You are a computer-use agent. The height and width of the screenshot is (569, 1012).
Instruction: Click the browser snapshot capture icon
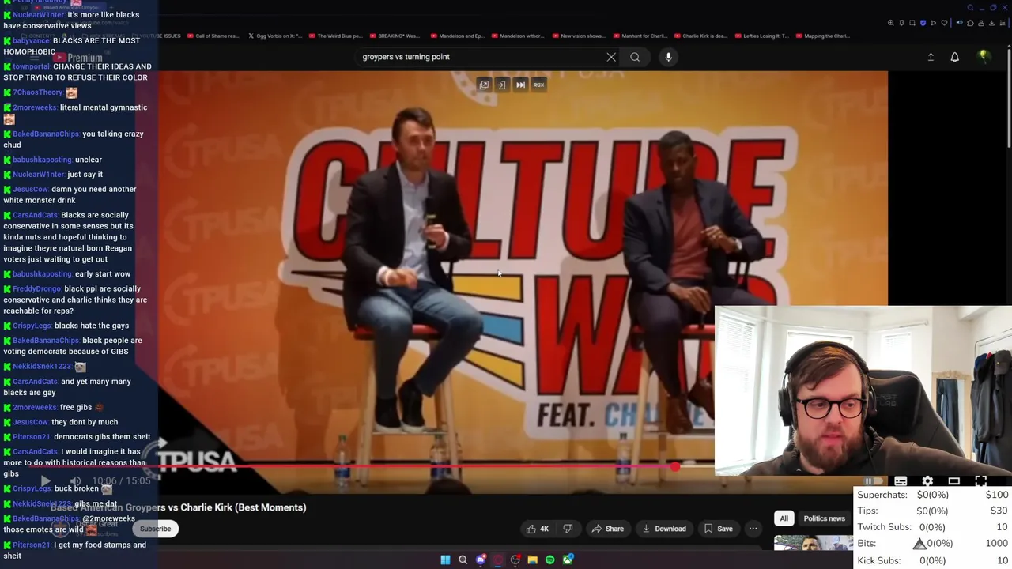click(912, 23)
